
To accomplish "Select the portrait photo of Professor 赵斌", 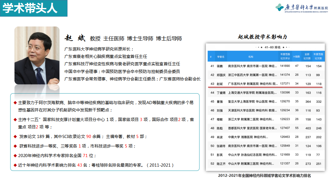I will (37, 55).
